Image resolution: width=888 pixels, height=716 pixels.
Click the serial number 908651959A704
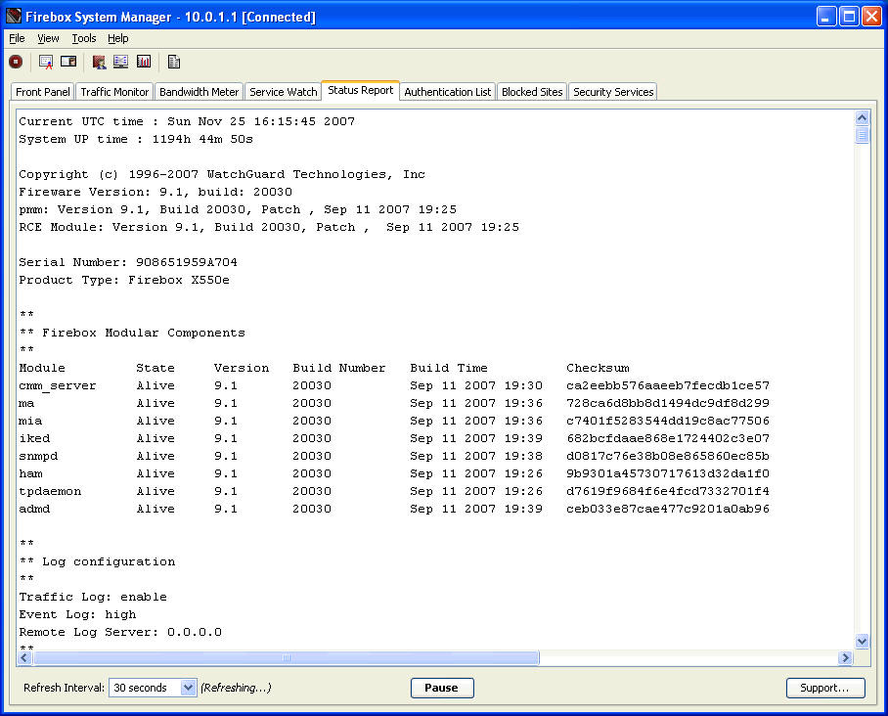click(x=187, y=262)
